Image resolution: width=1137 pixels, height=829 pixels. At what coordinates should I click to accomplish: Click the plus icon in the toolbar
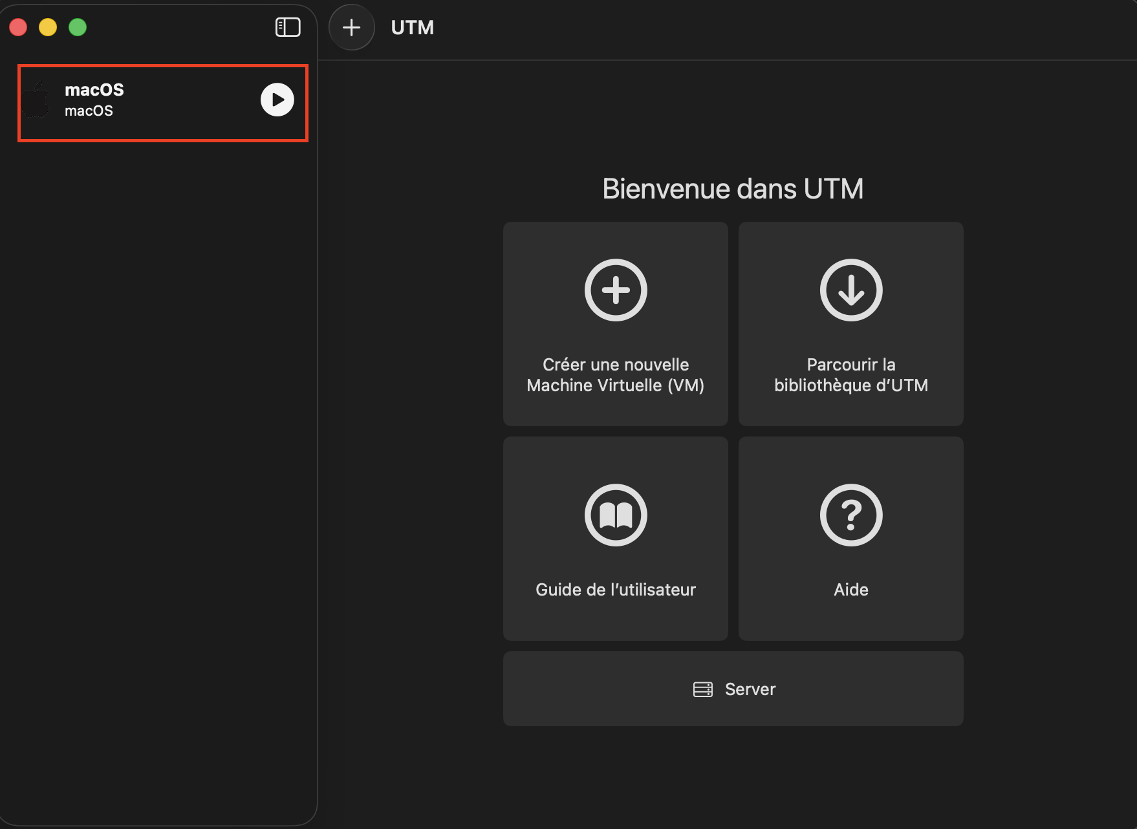(x=352, y=27)
